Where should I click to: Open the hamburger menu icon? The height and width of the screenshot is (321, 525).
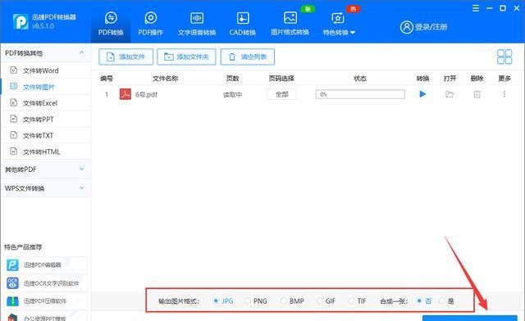click(x=476, y=8)
